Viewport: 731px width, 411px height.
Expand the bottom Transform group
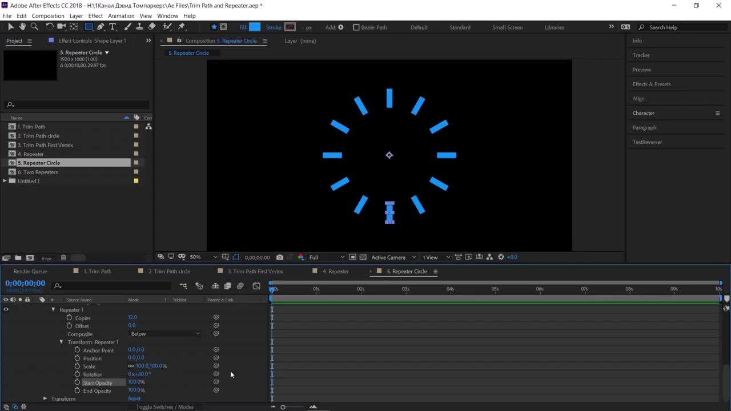(x=45, y=398)
